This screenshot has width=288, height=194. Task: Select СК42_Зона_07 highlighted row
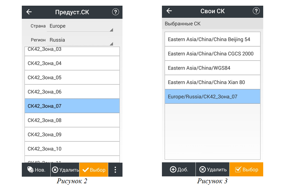click(72, 106)
